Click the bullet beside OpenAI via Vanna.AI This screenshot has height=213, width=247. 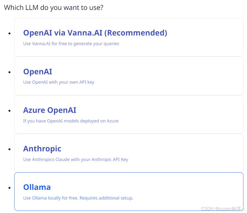[10, 33]
